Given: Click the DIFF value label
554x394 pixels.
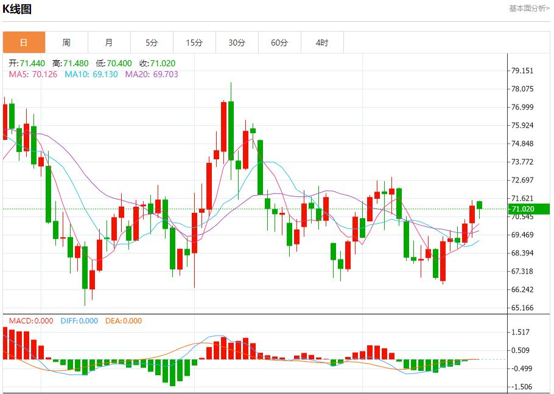Looking at the screenshot, I should click(79, 321).
